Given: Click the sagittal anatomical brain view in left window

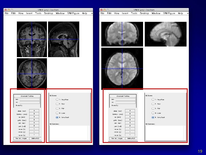Looking at the screenshot, I should (64, 39).
